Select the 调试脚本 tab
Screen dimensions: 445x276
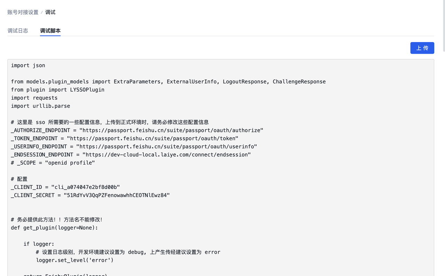(50, 31)
